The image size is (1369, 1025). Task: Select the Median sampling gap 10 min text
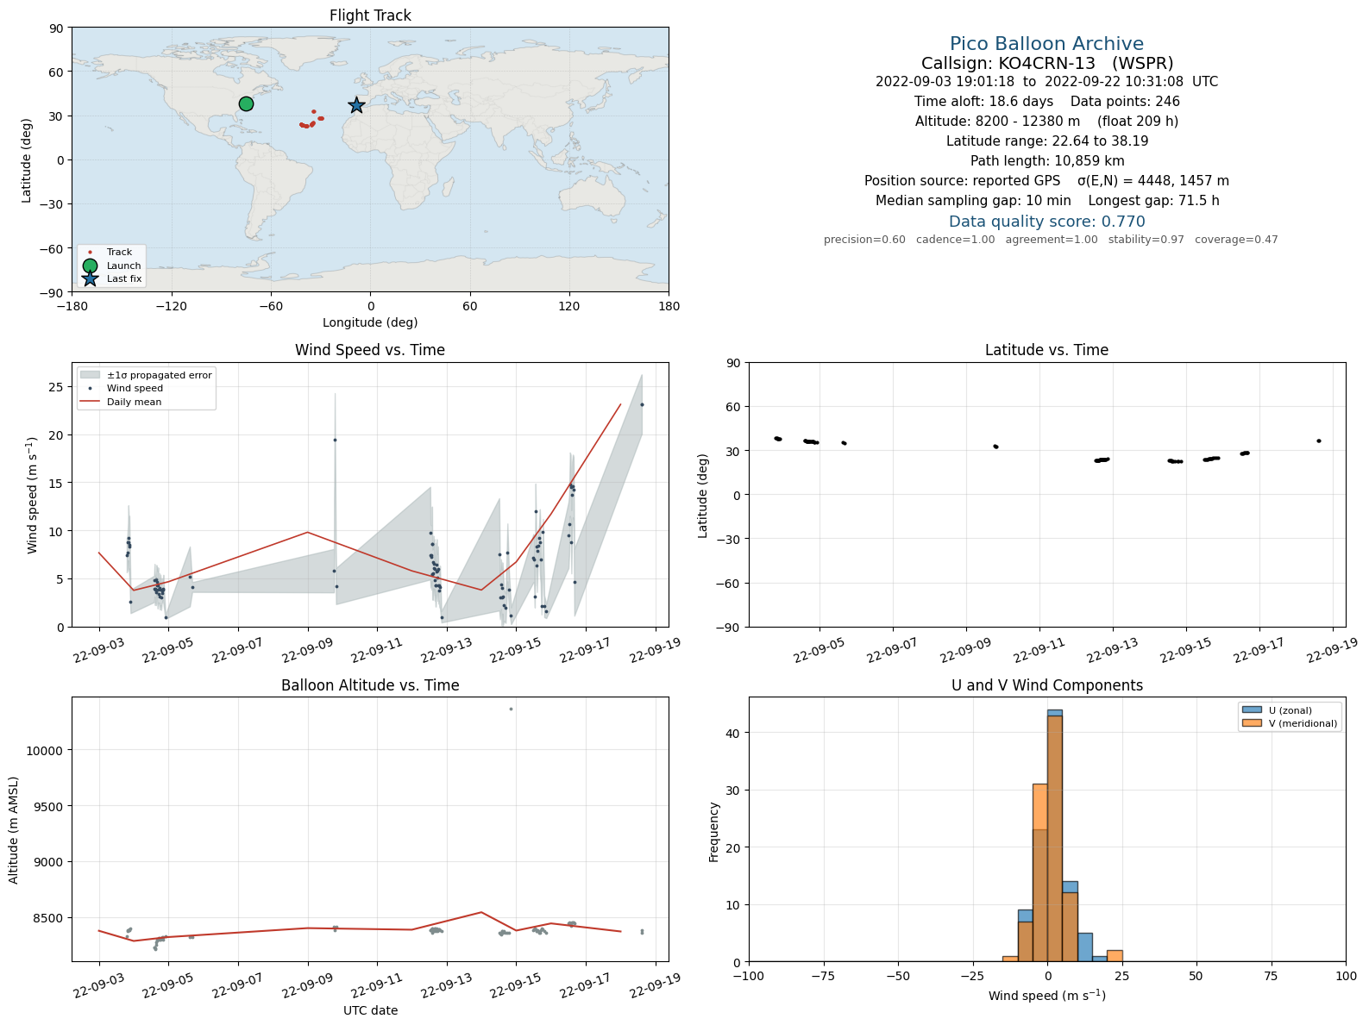[x=973, y=201]
